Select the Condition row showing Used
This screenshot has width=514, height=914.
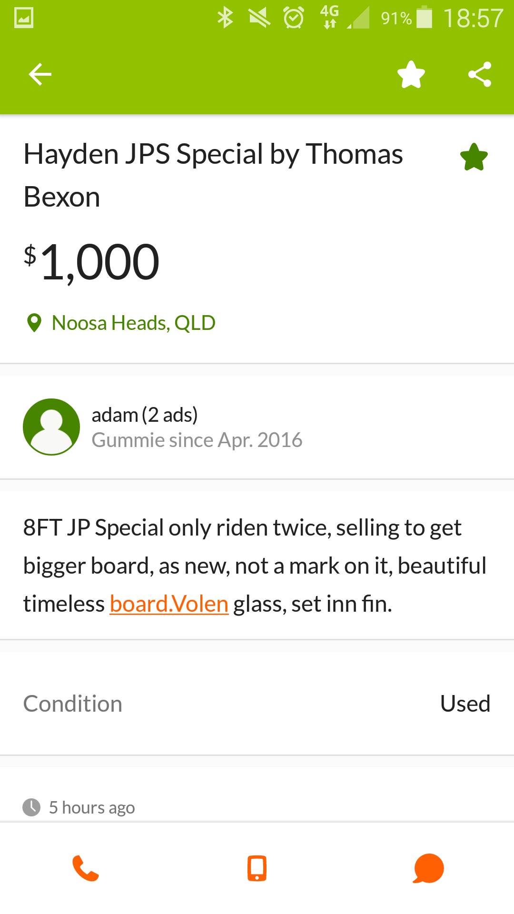click(x=257, y=704)
